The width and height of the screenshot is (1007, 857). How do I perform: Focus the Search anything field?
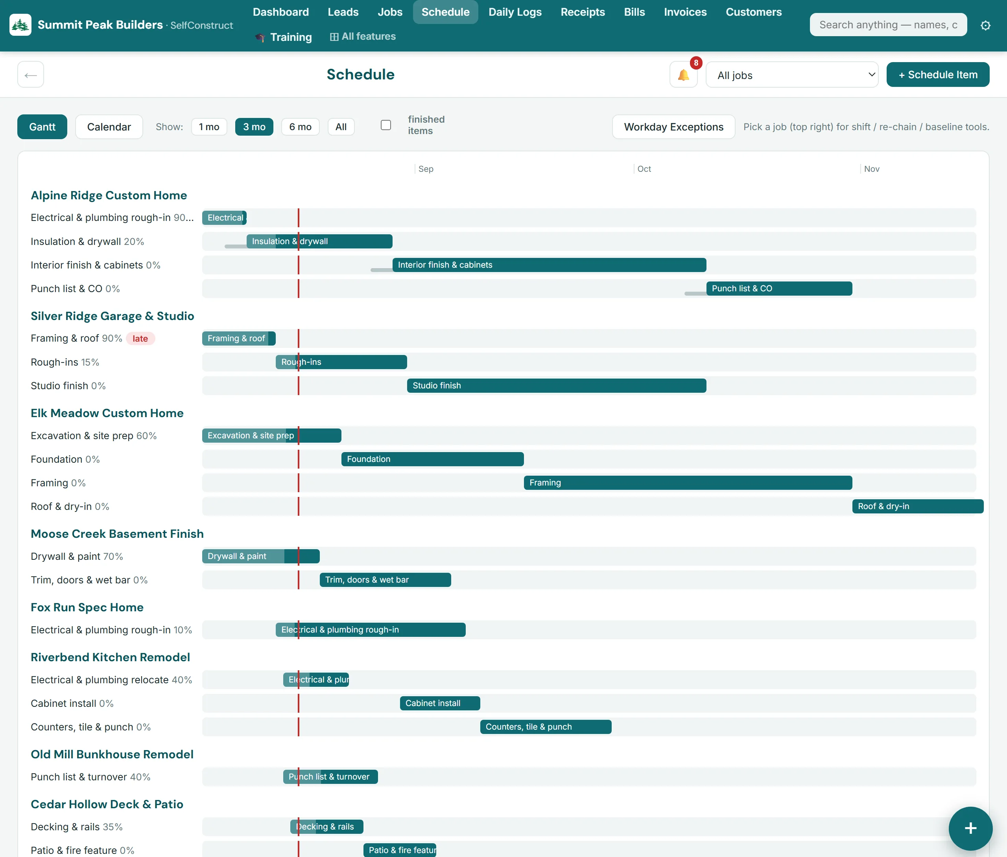pyautogui.click(x=888, y=25)
